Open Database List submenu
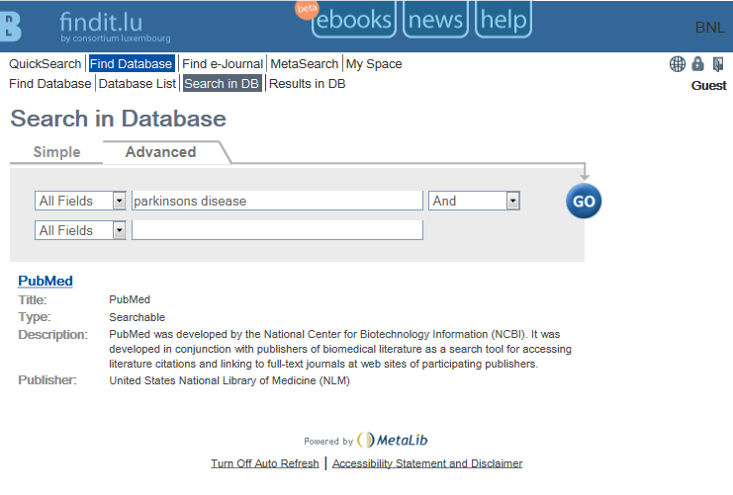 click(x=137, y=84)
